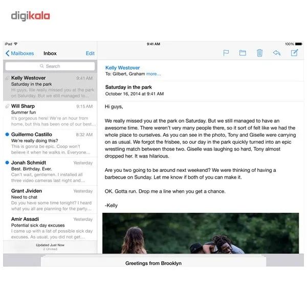Expand recipients with the more… link
The width and height of the screenshot is (307, 307).
point(153,74)
